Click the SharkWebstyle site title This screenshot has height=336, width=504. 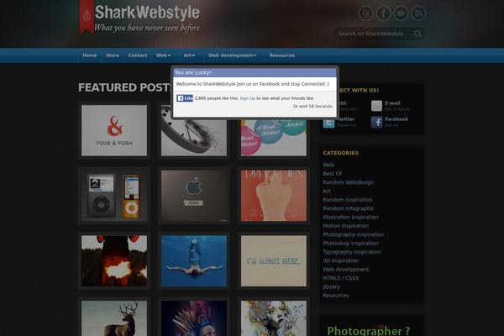[147, 13]
